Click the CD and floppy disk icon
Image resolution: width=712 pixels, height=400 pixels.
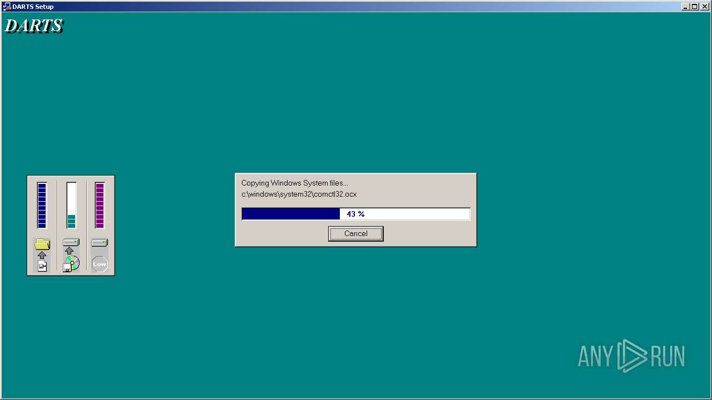(x=71, y=263)
